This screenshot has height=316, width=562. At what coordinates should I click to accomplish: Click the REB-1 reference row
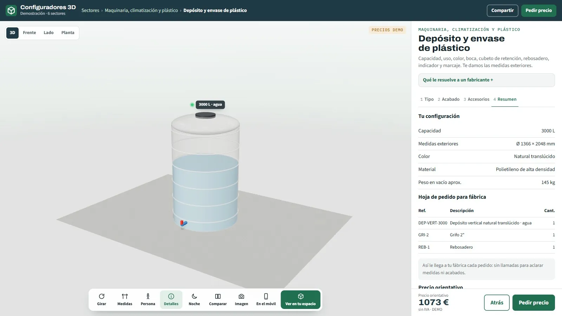click(486, 247)
